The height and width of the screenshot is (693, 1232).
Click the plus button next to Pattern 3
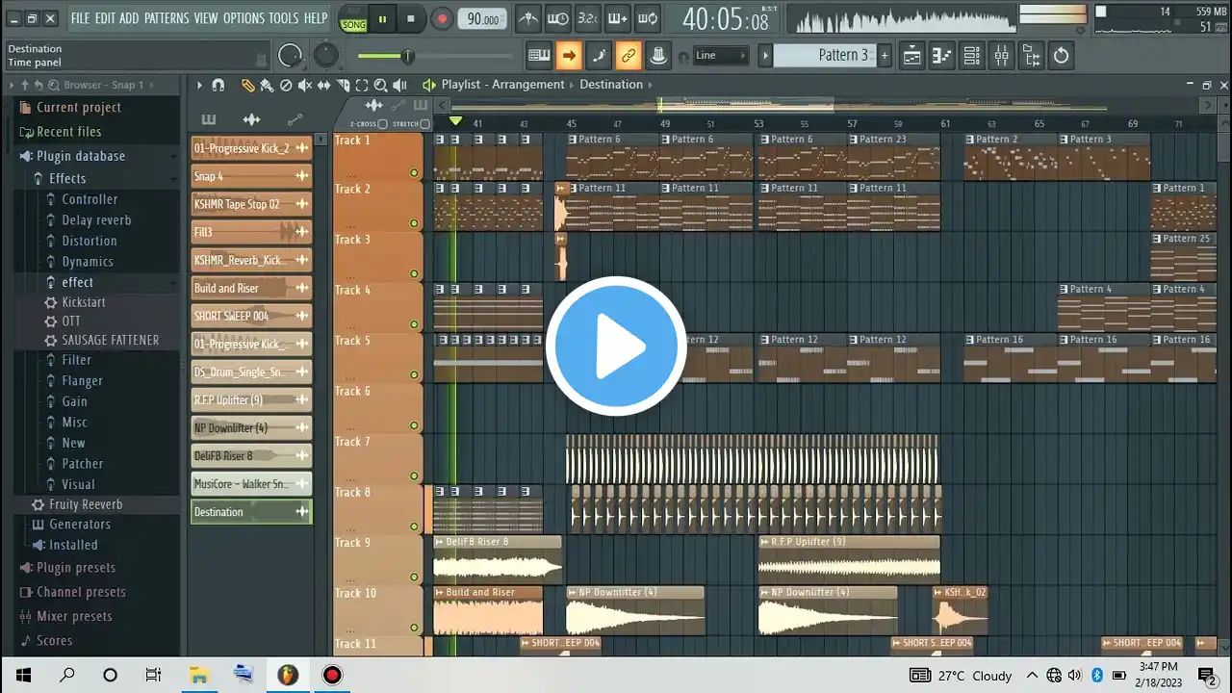[x=885, y=56]
